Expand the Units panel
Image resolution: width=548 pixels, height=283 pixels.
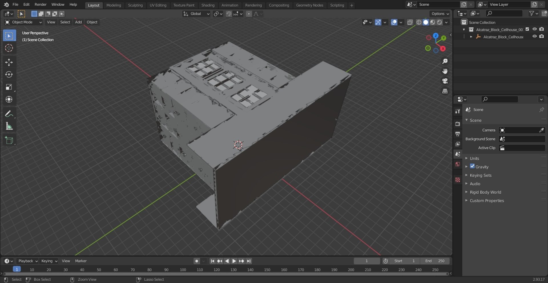[x=474, y=158]
